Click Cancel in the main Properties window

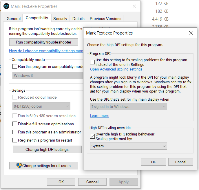[92, 182]
